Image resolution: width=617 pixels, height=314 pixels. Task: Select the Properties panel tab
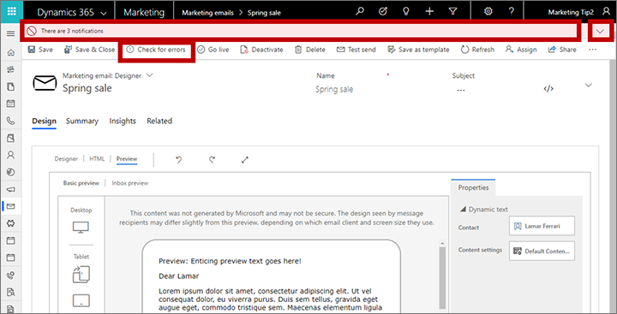click(x=473, y=188)
